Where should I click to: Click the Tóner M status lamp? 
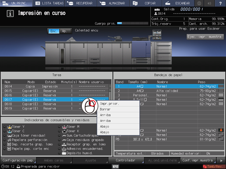click(59, 127)
